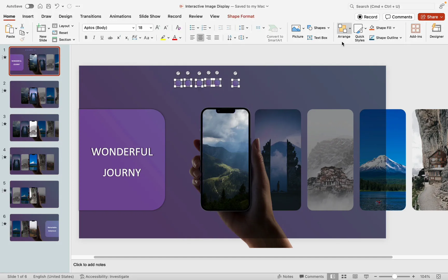This screenshot has width=448, height=280.
Task: Apply subscript formatting
Action: point(127,38)
